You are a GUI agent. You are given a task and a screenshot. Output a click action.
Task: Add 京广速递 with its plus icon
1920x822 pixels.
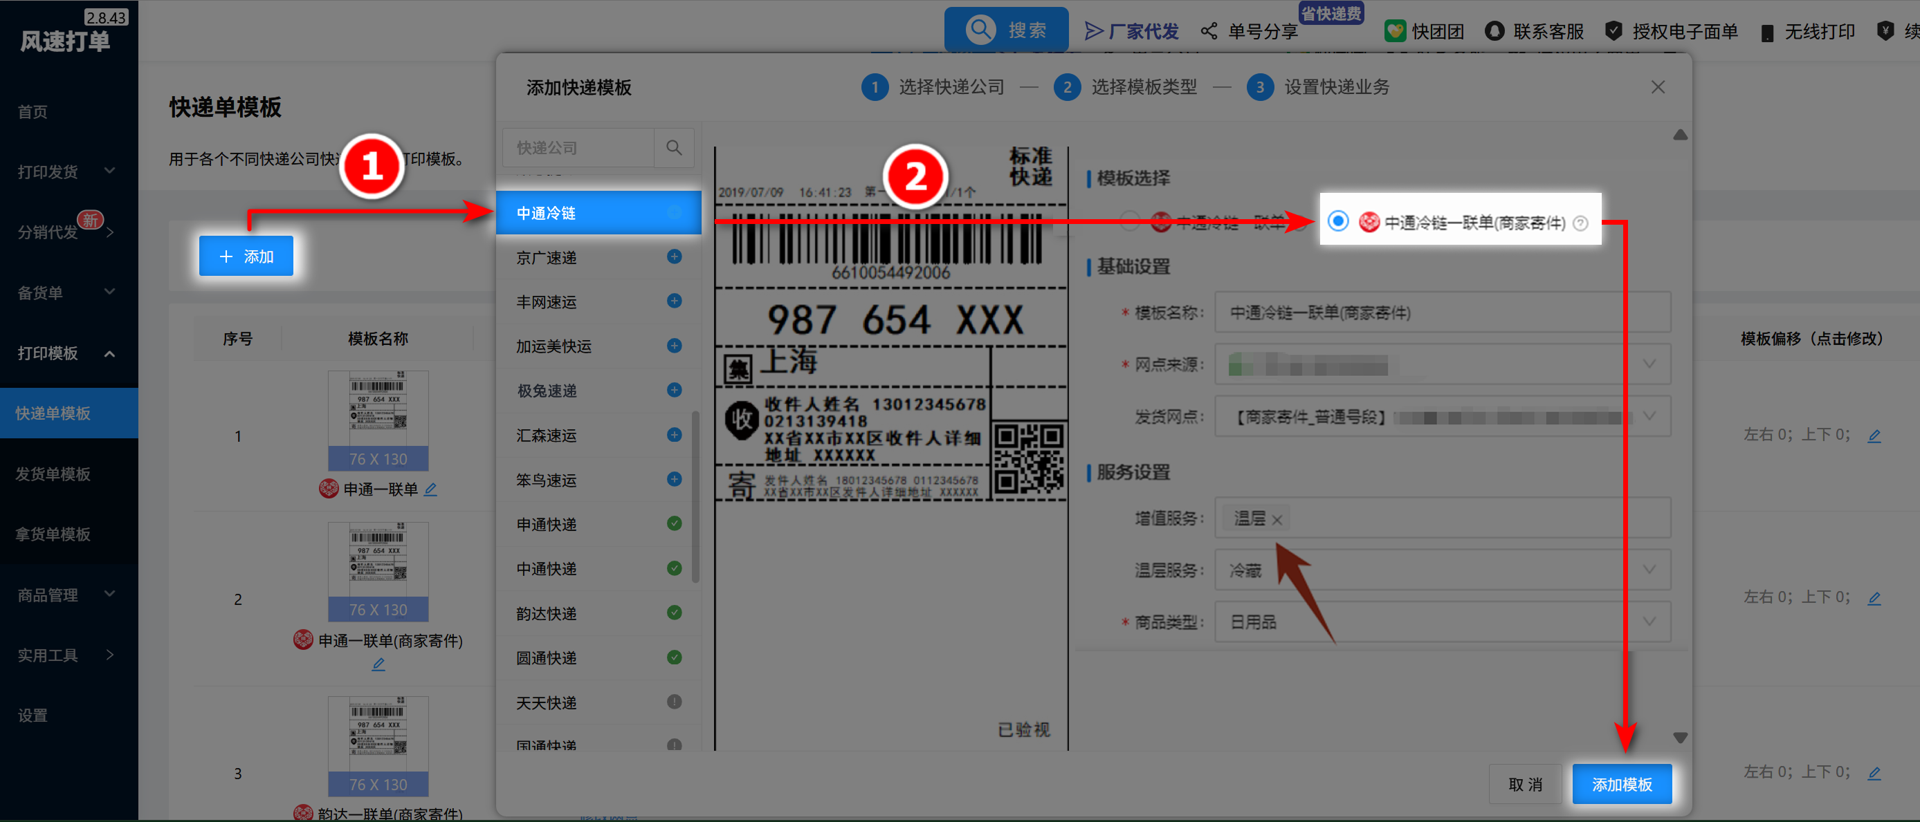click(674, 257)
